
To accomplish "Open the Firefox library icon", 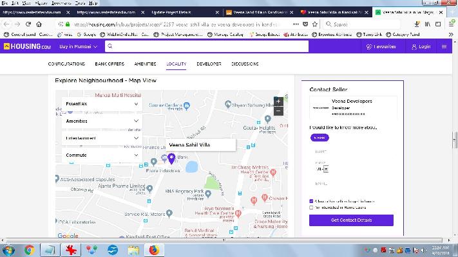I will (428, 24).
